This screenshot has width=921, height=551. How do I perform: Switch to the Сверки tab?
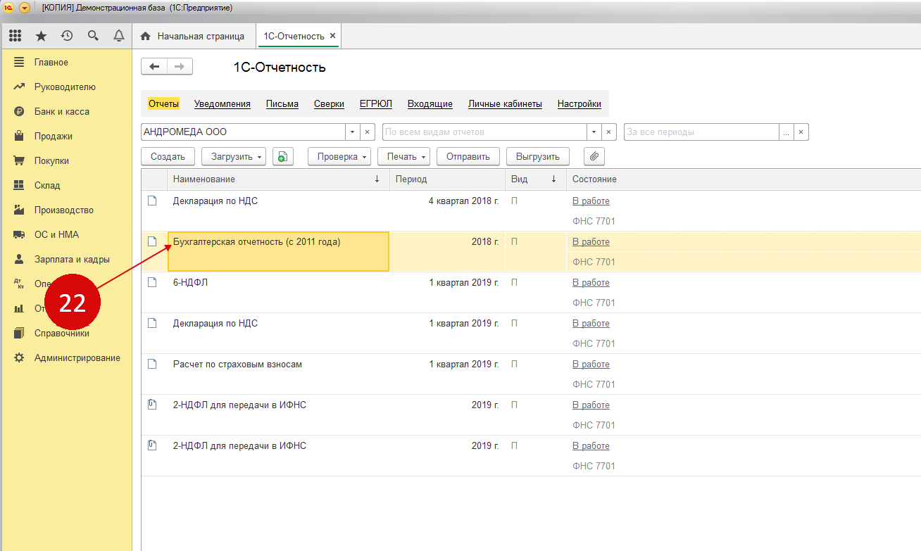pyautogui.click(x=329, y=103)
